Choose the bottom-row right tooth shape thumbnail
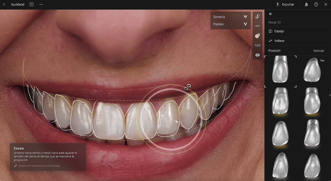The width and height of the screenshot is (331, 181). (312, 166)
